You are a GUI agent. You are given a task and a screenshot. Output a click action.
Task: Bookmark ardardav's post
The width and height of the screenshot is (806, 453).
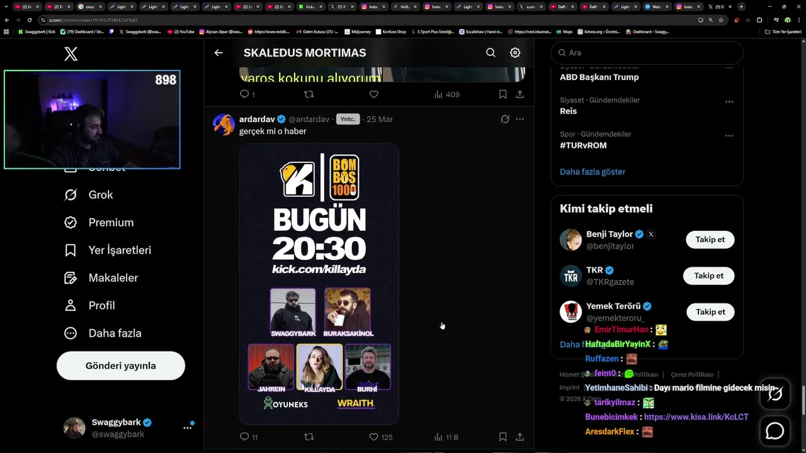click(x=502, y=437)
